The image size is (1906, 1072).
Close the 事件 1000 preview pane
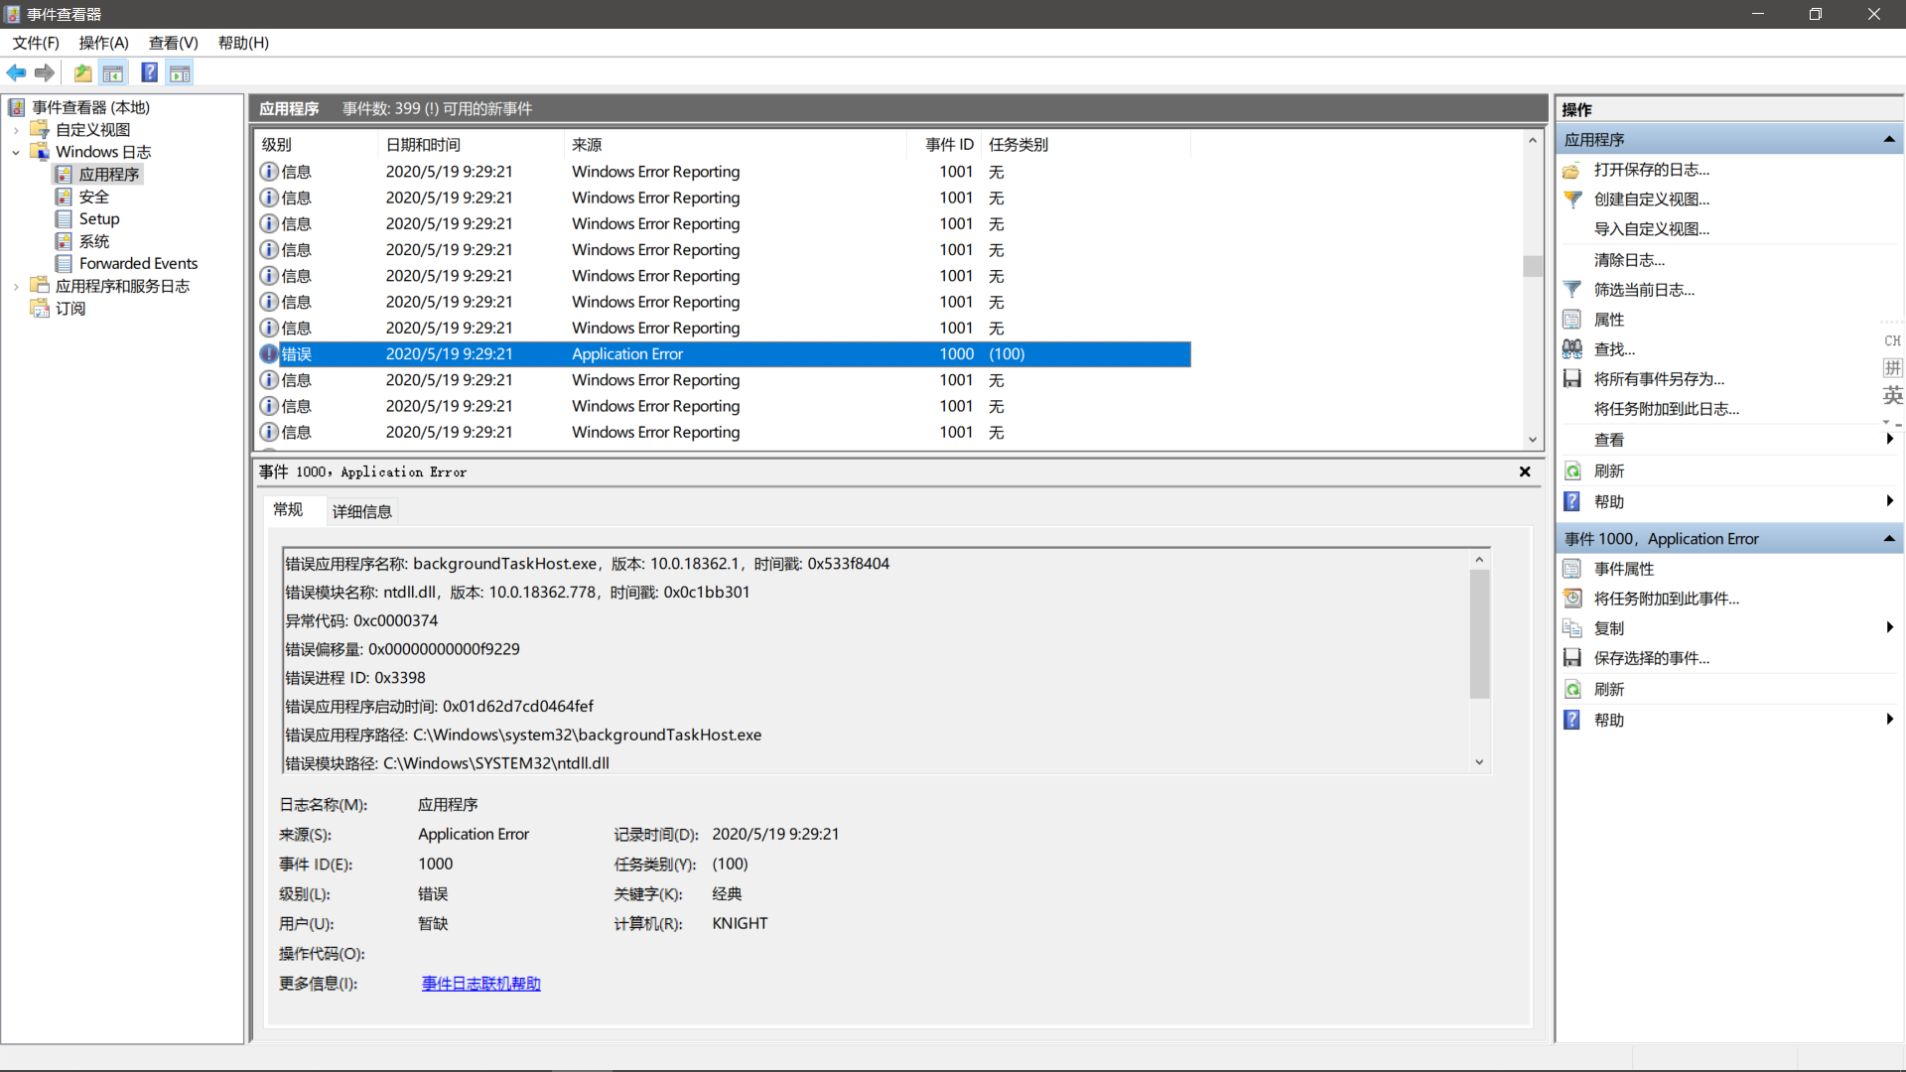coord(1525,471)
